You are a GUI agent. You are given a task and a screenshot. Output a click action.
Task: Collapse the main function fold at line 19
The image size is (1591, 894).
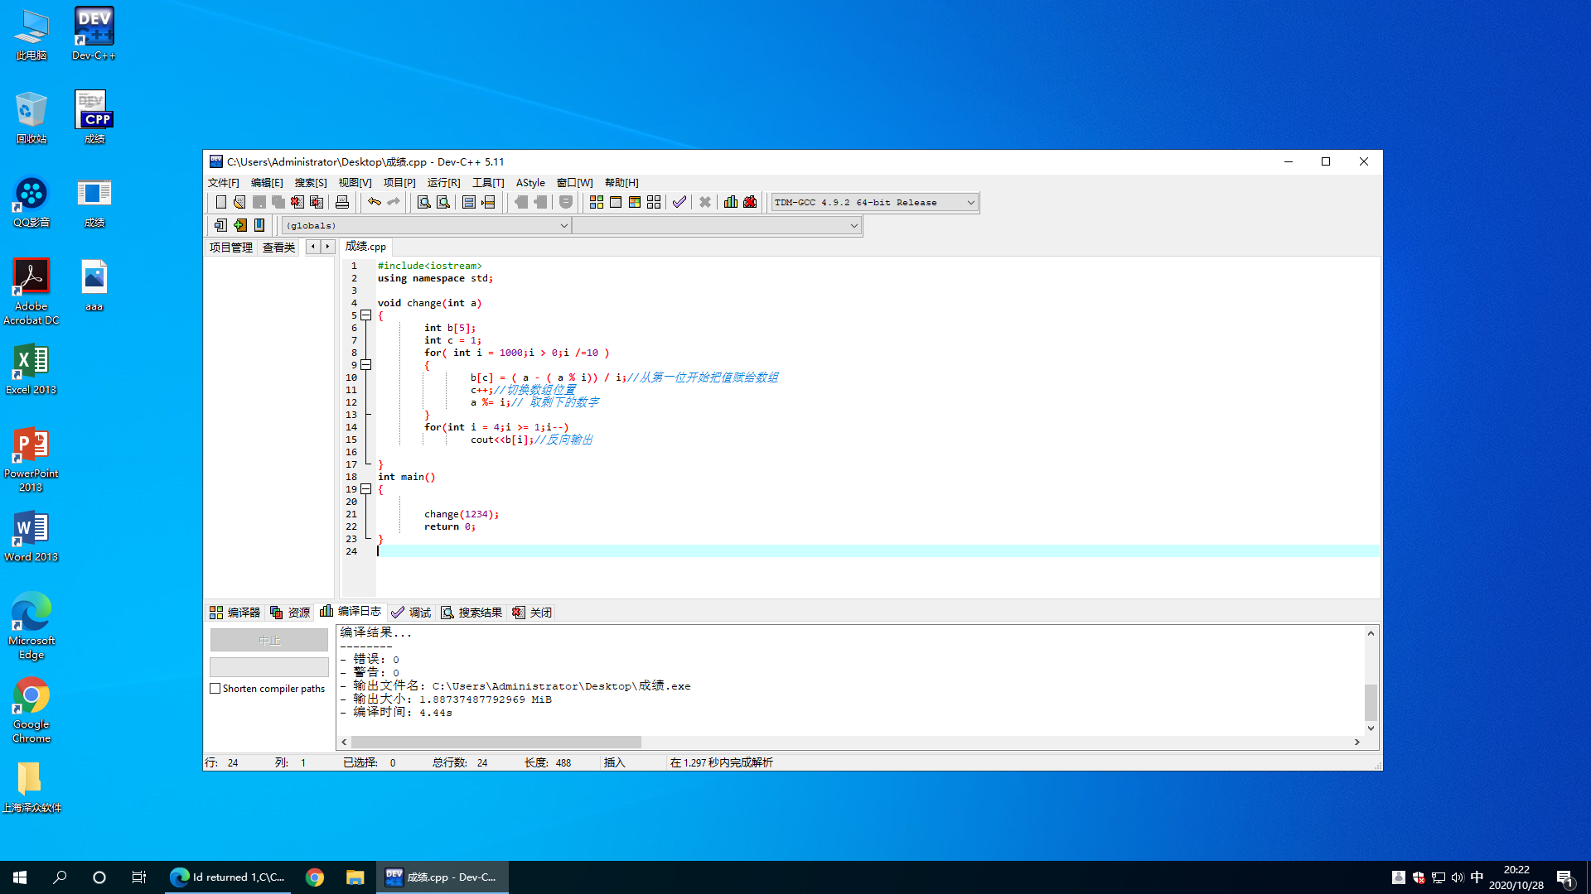click(365, 489)
